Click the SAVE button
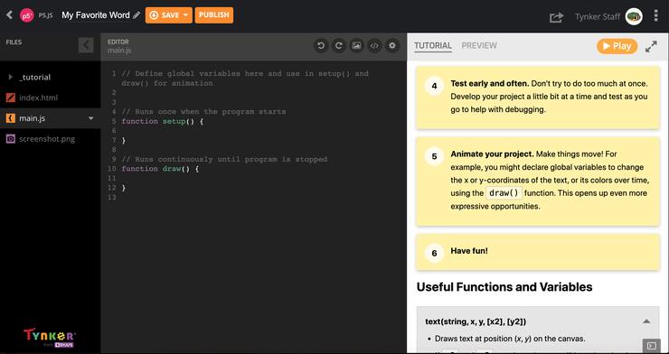669x354 pixels. point(165,15)
